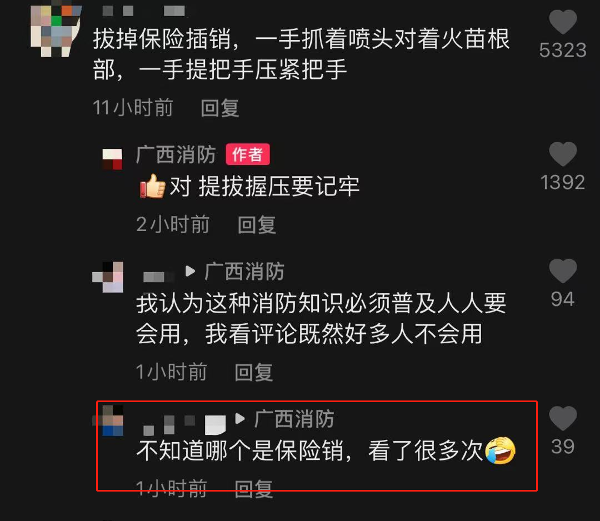Viewport: 600px width, 521px height.
Task: Reply to the 消防知识必须普及 comment
Action: point(254,372)
